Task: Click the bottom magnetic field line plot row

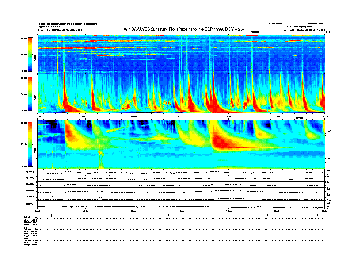Action: click(181, 205)
